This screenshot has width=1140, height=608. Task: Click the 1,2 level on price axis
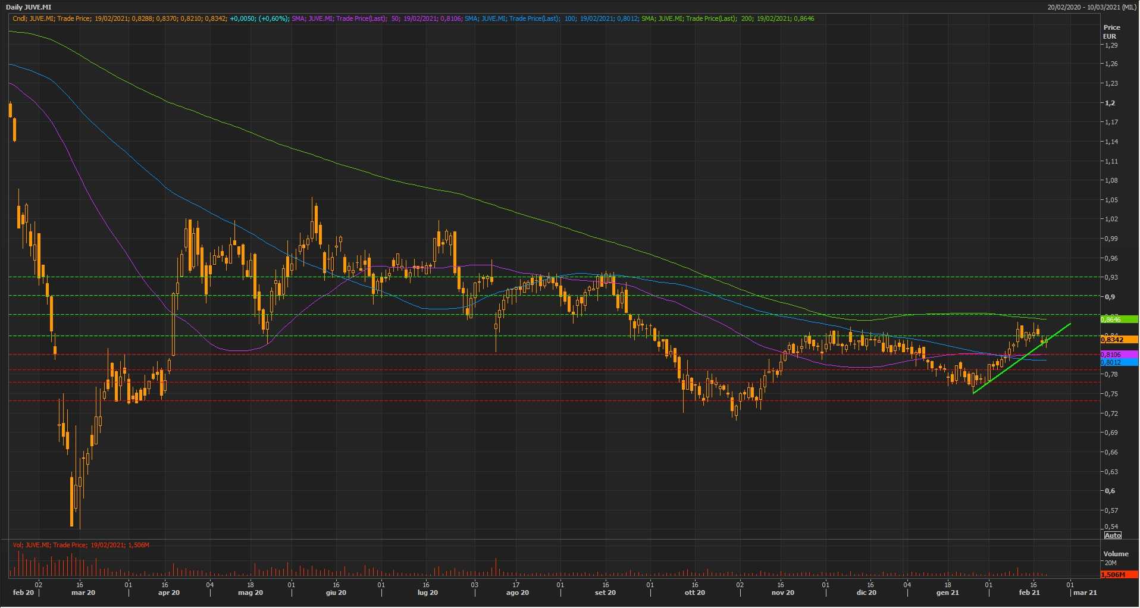(x=1110, y=103)
